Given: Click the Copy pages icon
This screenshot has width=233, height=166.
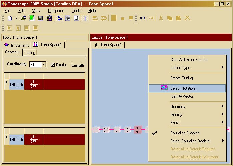Looking at the screenshot, I should (170, 18).
